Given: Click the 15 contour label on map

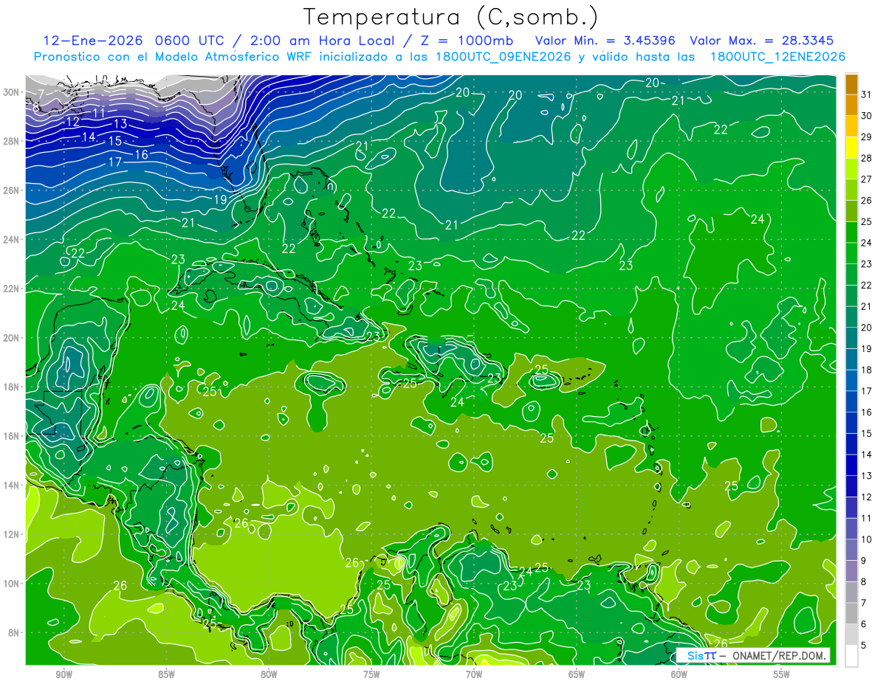Looking at the screenshot, I should pos(115,141).
